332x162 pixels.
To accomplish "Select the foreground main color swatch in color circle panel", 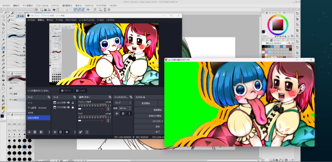I will [263, 31].
